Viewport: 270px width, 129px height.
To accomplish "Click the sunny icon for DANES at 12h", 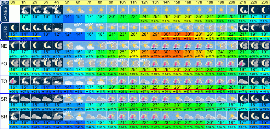I will point(145,10).
